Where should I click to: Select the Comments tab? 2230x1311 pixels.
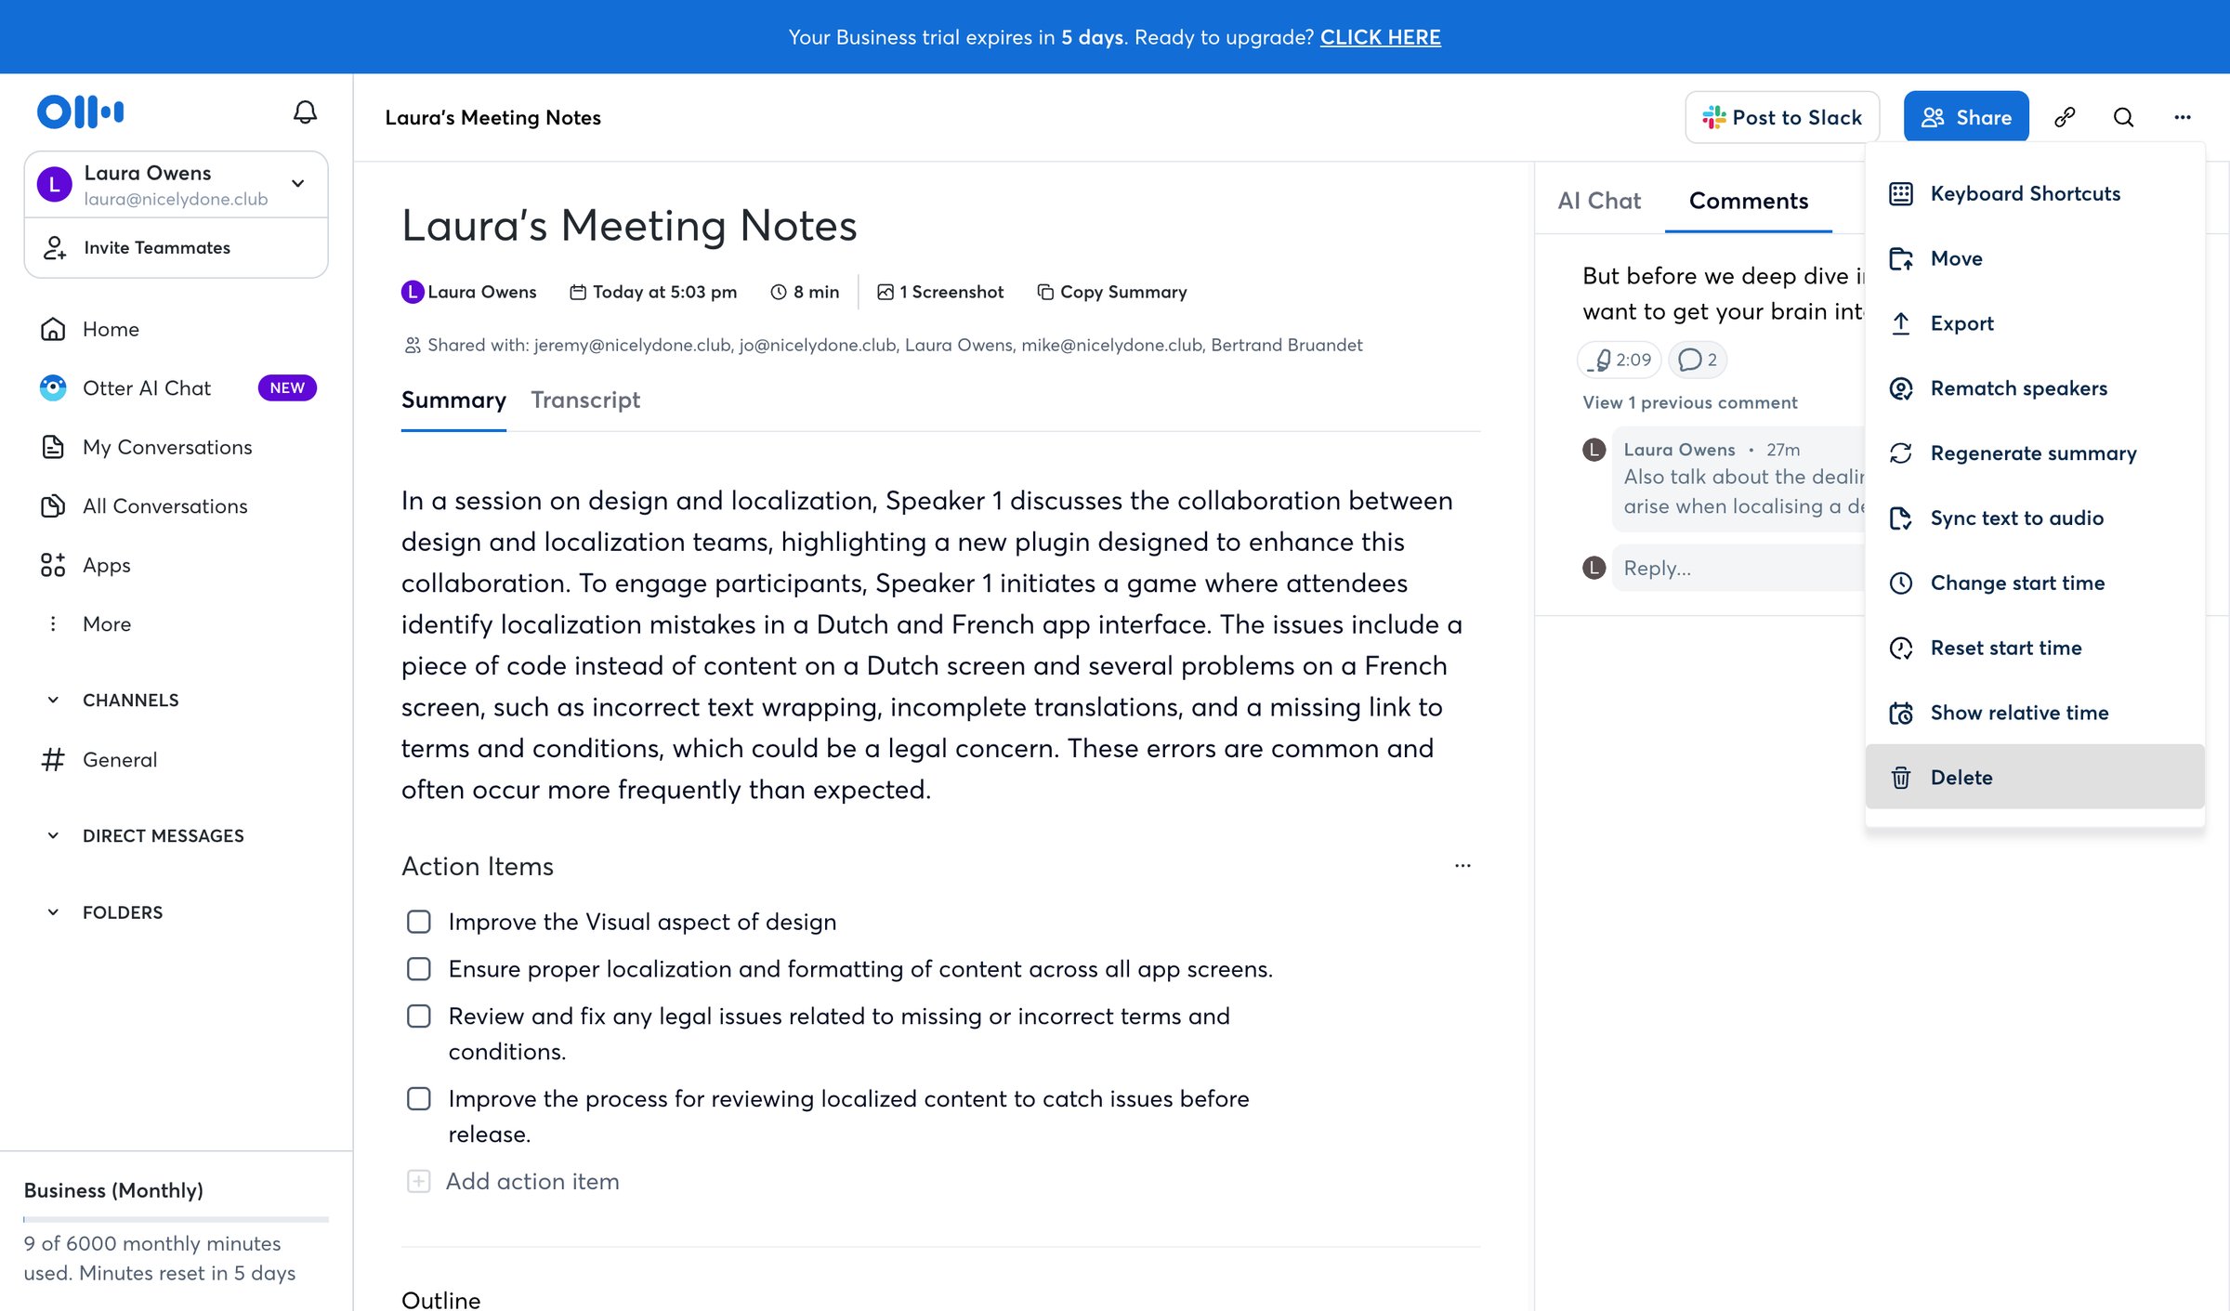pos(1748,201)
